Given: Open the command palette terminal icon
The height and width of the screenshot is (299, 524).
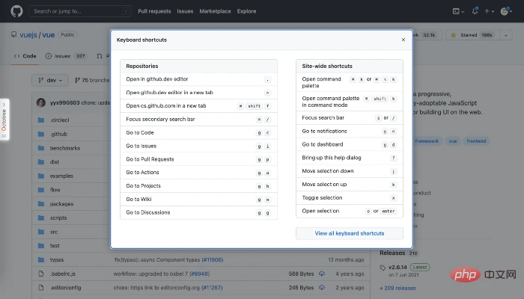Looking at the screenshot, I should pyautogui.click(x=456, y=11).
